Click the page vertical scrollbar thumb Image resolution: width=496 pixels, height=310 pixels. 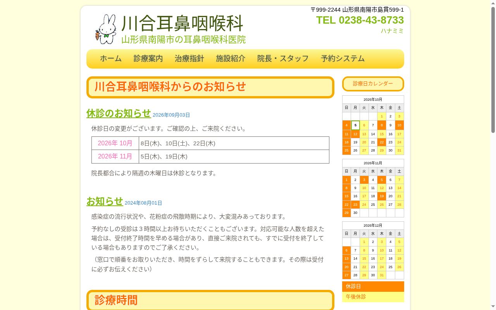pyautogui.click(x=493, y=70)
